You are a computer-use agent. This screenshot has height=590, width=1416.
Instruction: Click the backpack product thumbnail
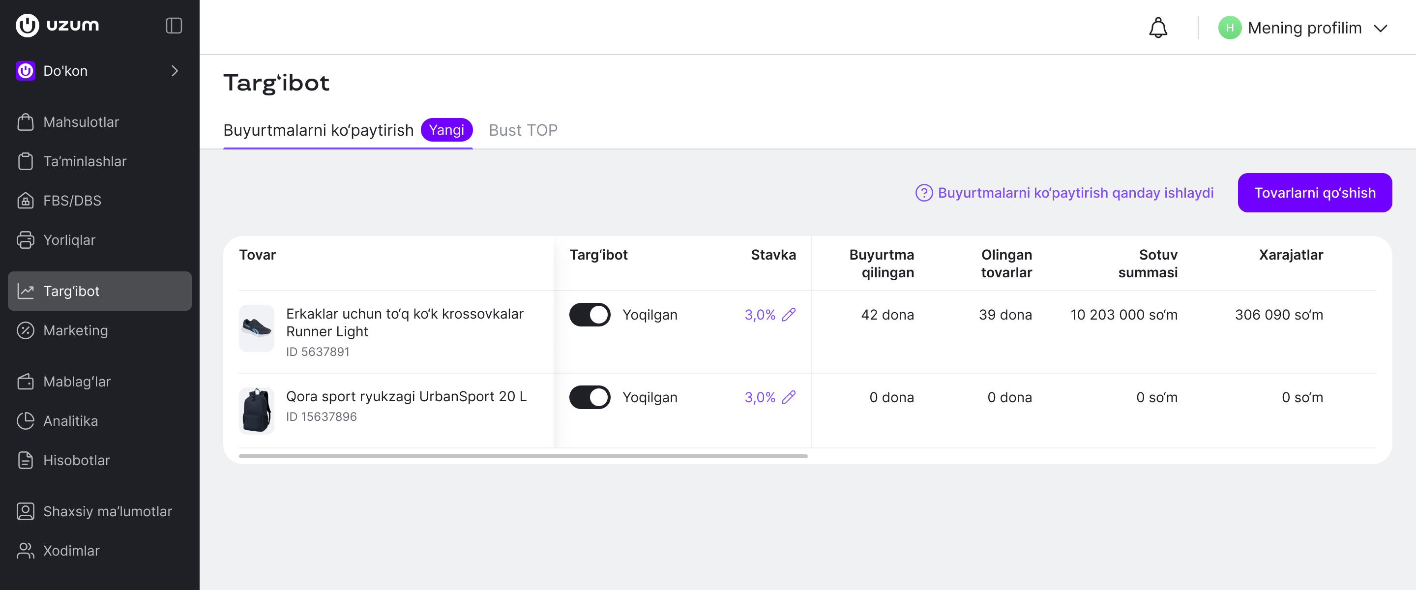coord(256,411)
